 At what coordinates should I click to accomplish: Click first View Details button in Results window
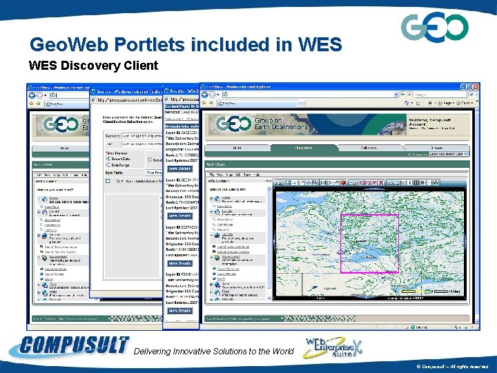tap(179, 169)
